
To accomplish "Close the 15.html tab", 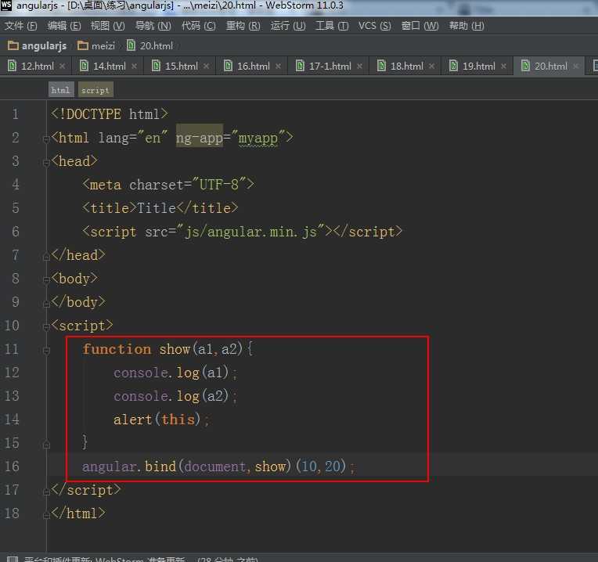I will click(x=207, y=67).
